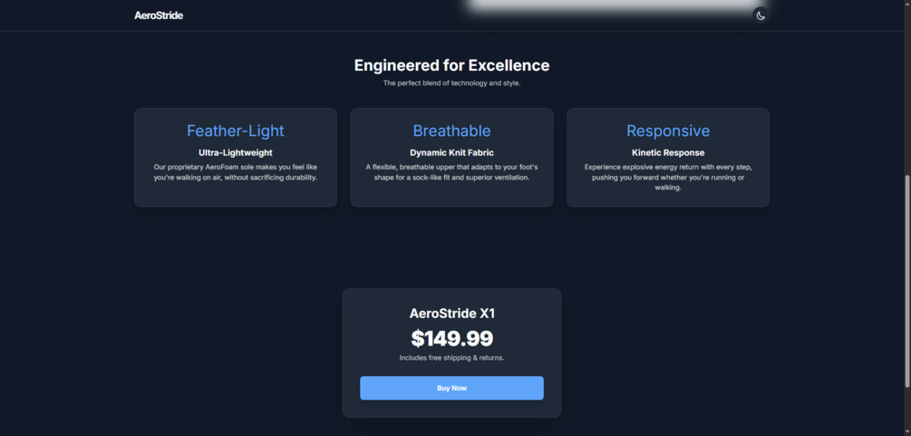Click the Kinetic Response subtitle
The image size is (911, 436).
tap(668, 152)
